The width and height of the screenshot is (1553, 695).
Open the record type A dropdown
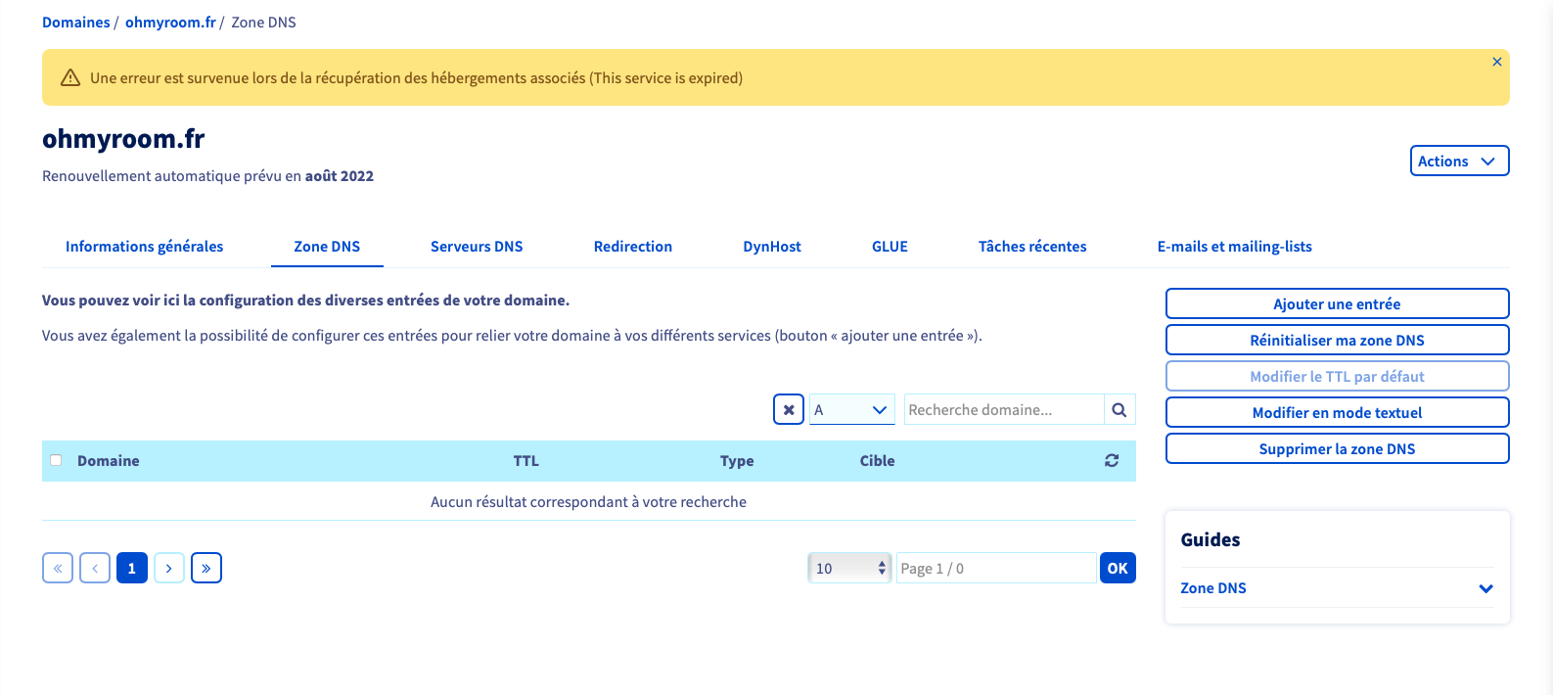tap(852, 409)
